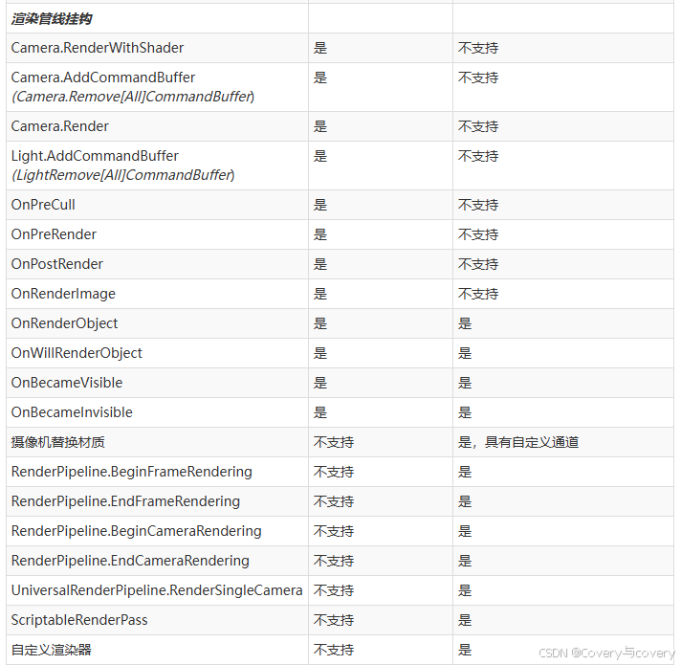Click the OnPreCull row label
The width and height of the screenshot is (681, 665).
tap(43, 205)
